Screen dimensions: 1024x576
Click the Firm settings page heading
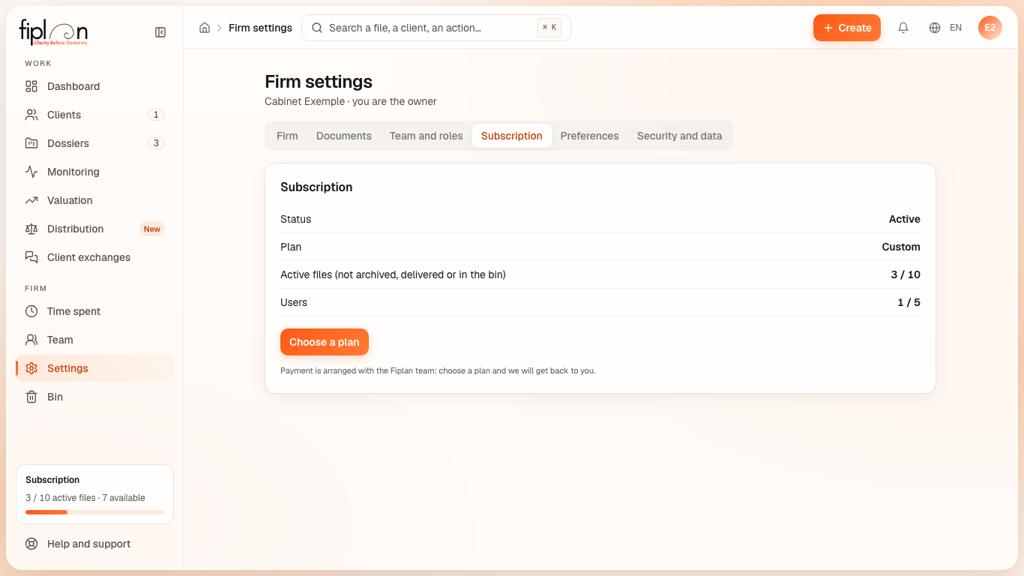tap(319, 82)
